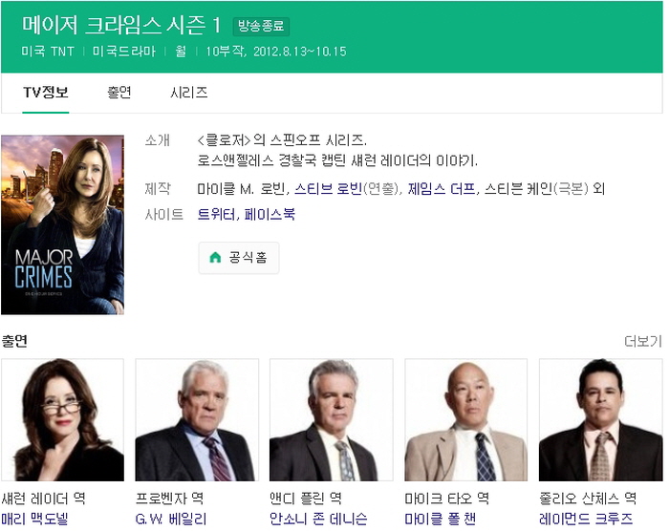Open the 공식홈 official site button
Screen dimensions: 669x531
point(239,257)
